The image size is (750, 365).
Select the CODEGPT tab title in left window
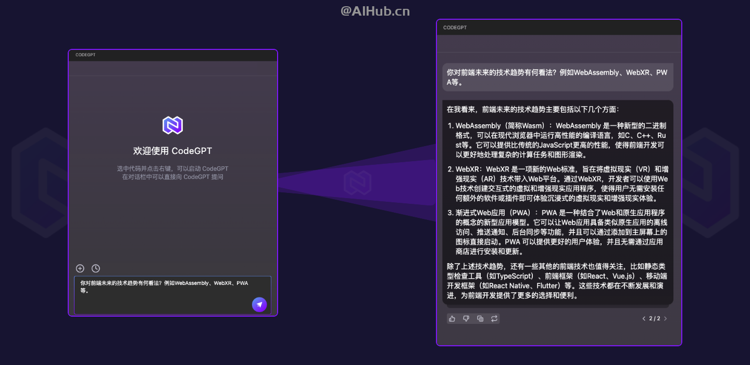point(85,55)
